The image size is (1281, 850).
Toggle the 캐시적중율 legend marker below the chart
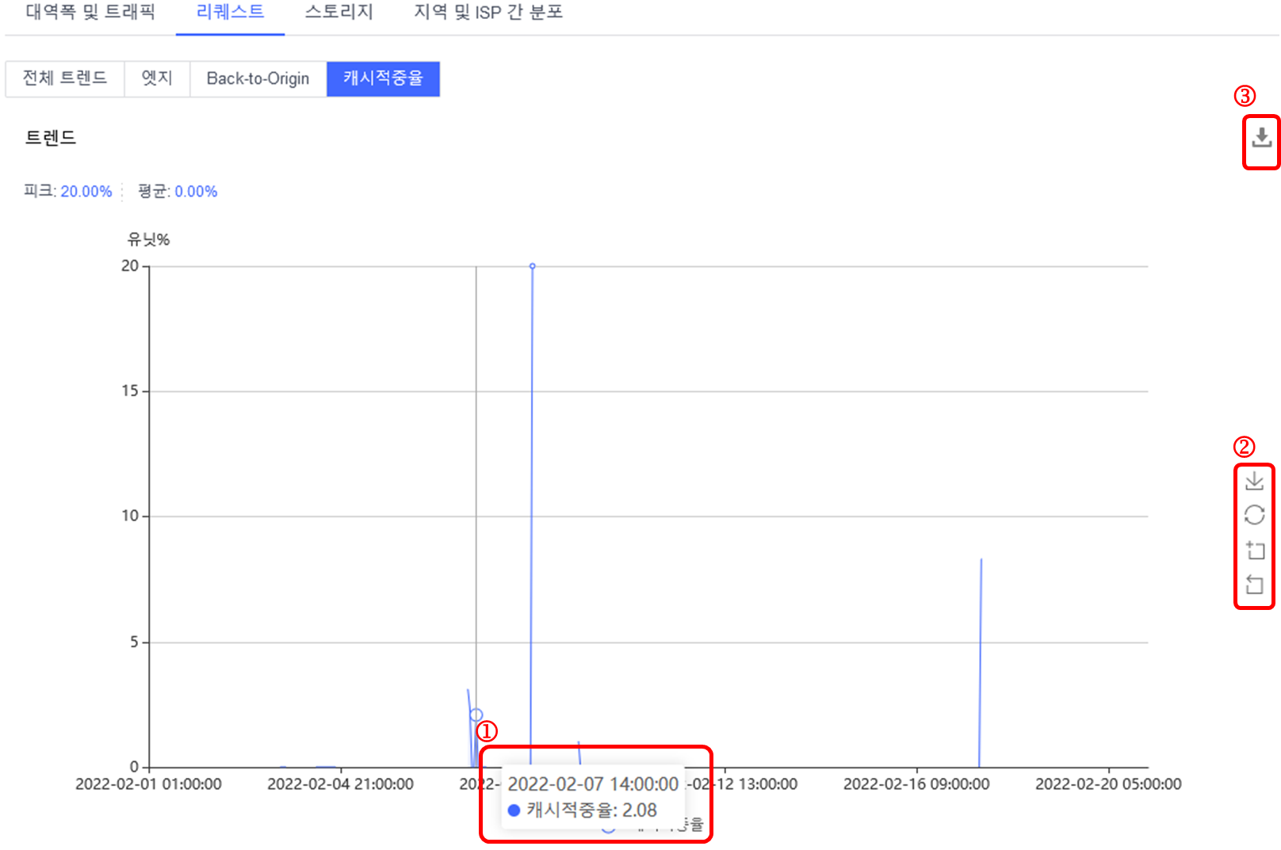(608, 829)
